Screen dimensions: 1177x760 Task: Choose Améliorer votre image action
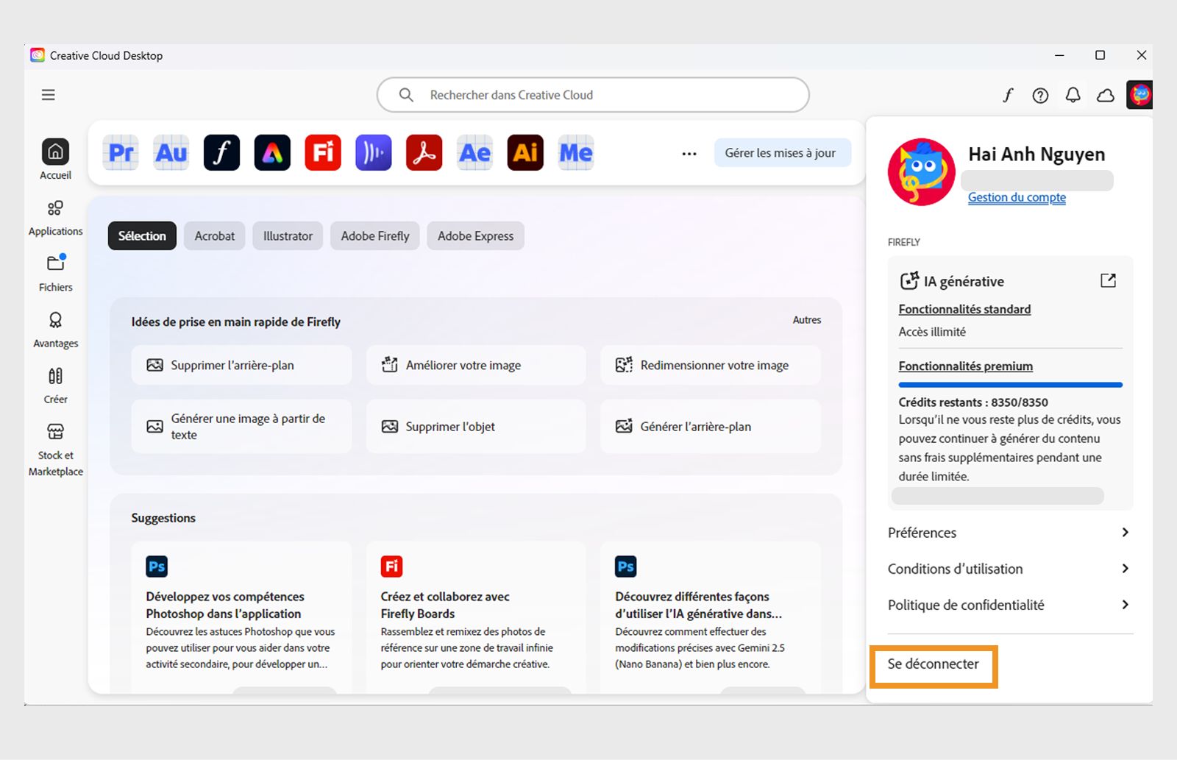[x=476, y=365]
